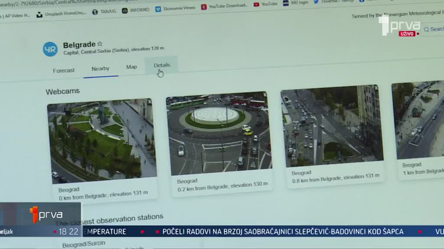Click inside the Search input field
Viewport: 444px width, 249px height.
[x=438, y=29]
